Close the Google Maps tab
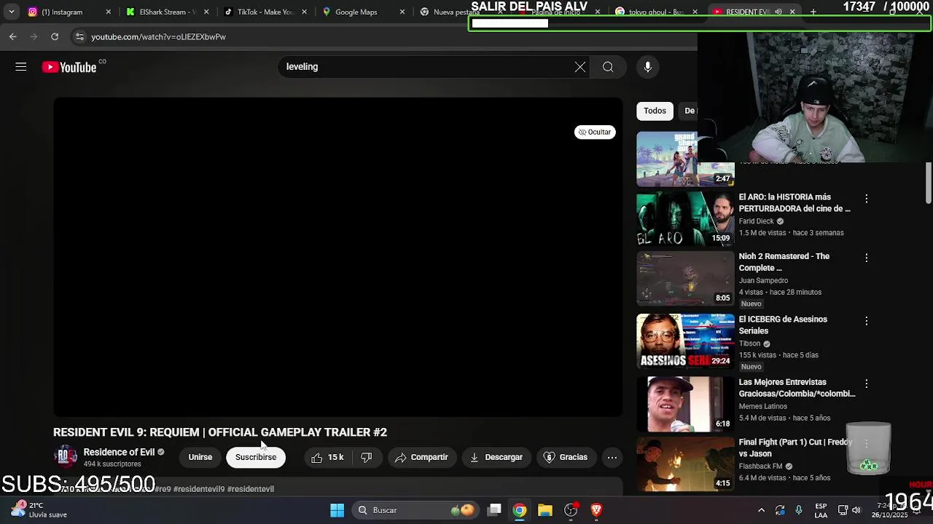The image size is (933, 524). pos(402,12)
